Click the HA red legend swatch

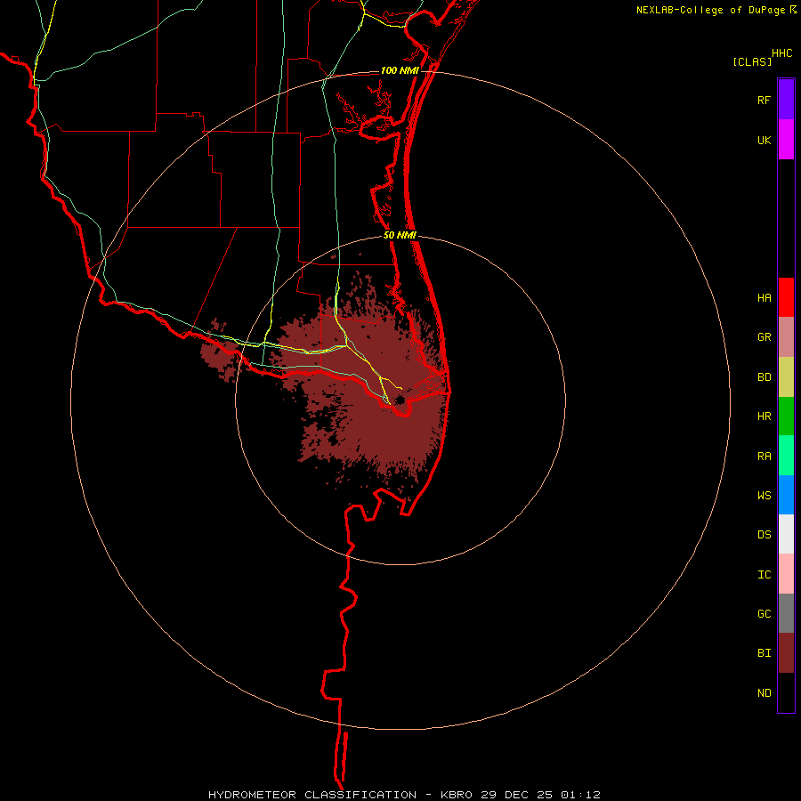(786, 297)
